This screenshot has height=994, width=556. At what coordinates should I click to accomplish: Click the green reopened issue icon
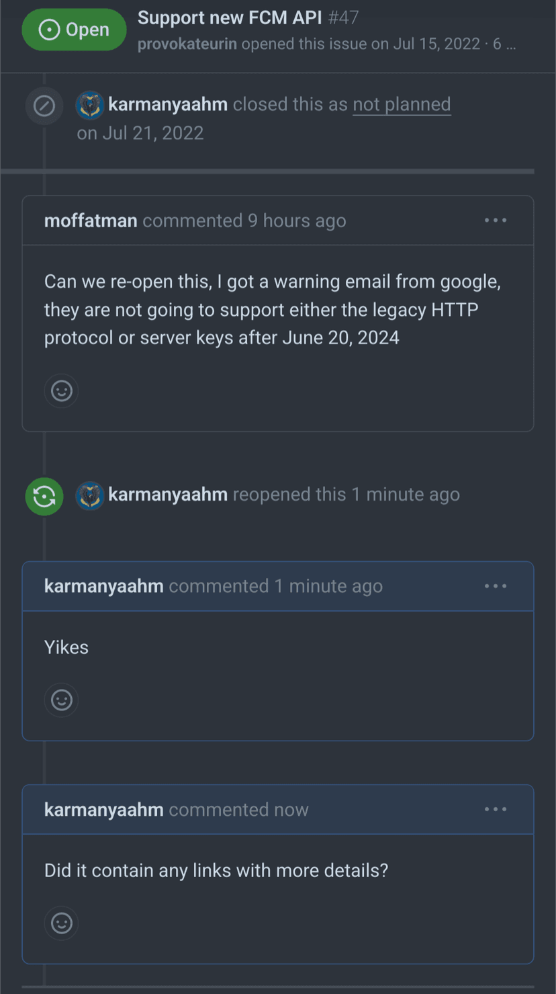(x=44, y=495)
